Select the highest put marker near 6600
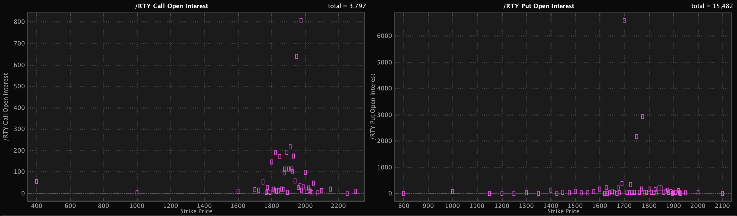This screenshot has height=216, width=737. [x=624, y=21]
